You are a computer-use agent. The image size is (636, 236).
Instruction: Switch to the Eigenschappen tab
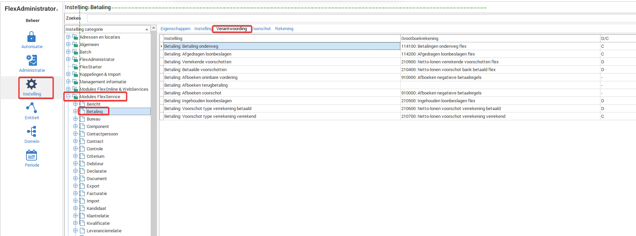(175, 29)
